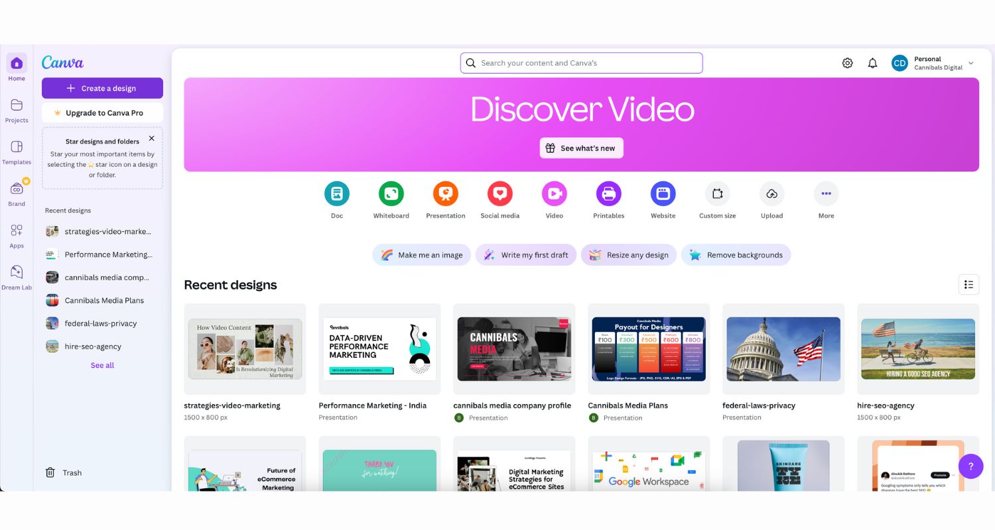The image size is (995, 530).
Task: Open the strategies-video-marketing design thumbnail
Action: (245, 348)
